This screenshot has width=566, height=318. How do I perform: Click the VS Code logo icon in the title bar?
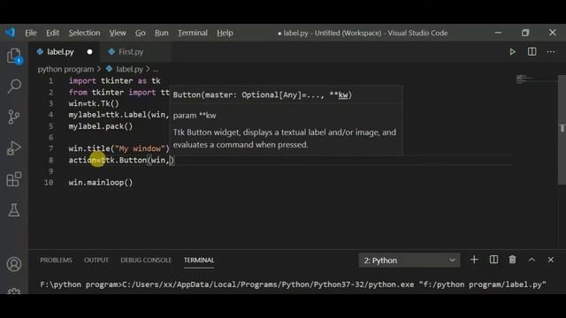pyautogui.click(x=10, y=33)
